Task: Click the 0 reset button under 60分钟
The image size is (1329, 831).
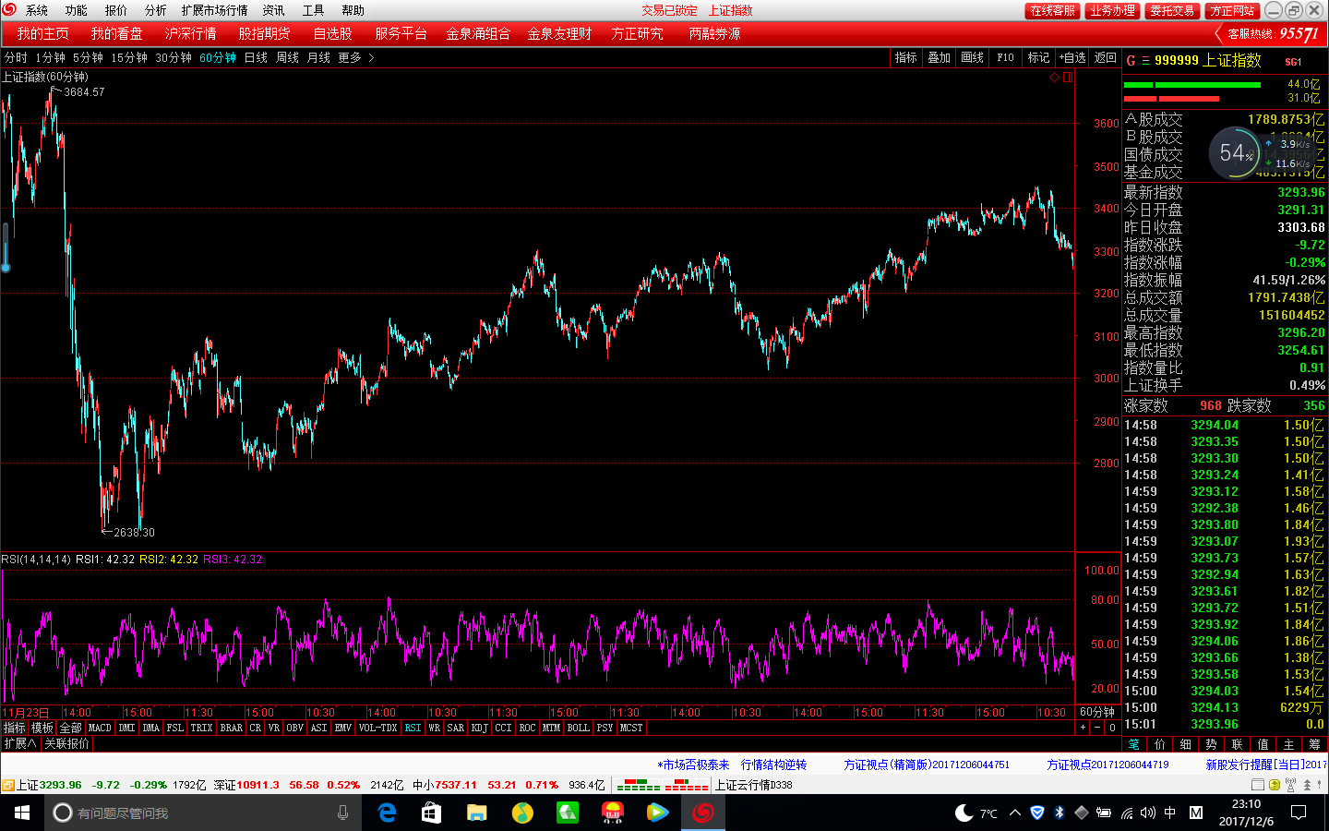Action: click(1112, 728)
